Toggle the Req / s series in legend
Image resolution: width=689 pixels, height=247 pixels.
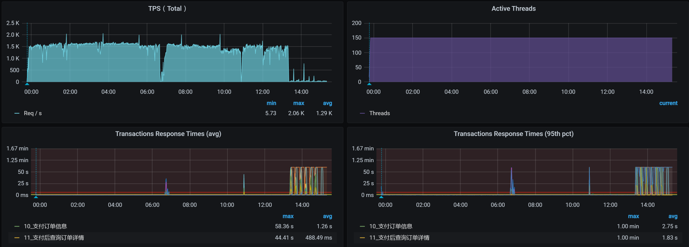[33, 113]
